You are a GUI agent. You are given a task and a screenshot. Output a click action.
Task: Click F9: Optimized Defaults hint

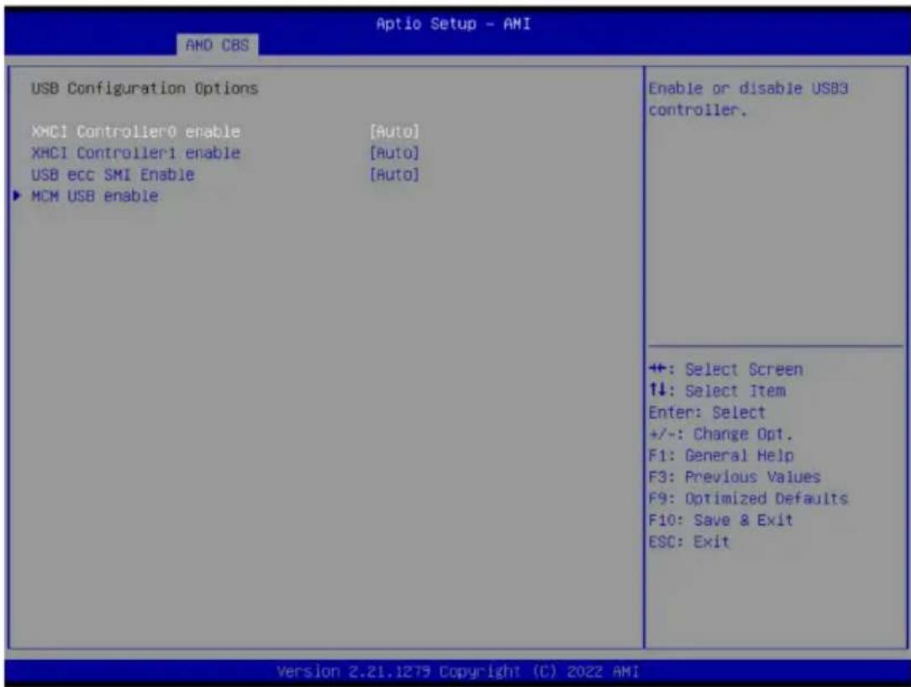click(748, 499)
